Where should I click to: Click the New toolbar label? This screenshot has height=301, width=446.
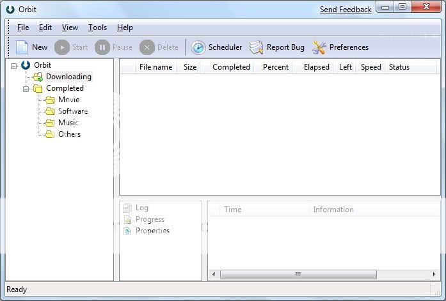point(40,47)
